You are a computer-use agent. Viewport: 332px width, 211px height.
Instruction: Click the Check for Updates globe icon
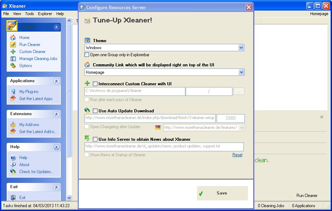13,172
